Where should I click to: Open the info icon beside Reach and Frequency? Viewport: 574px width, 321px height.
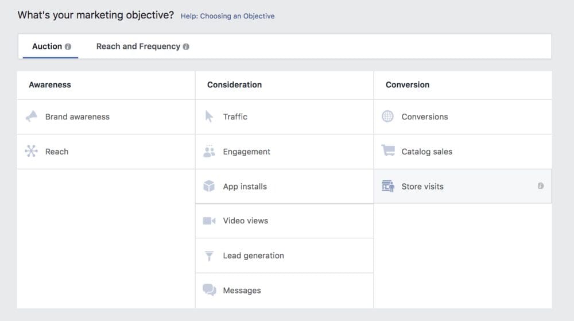click(x=186, y=47)
